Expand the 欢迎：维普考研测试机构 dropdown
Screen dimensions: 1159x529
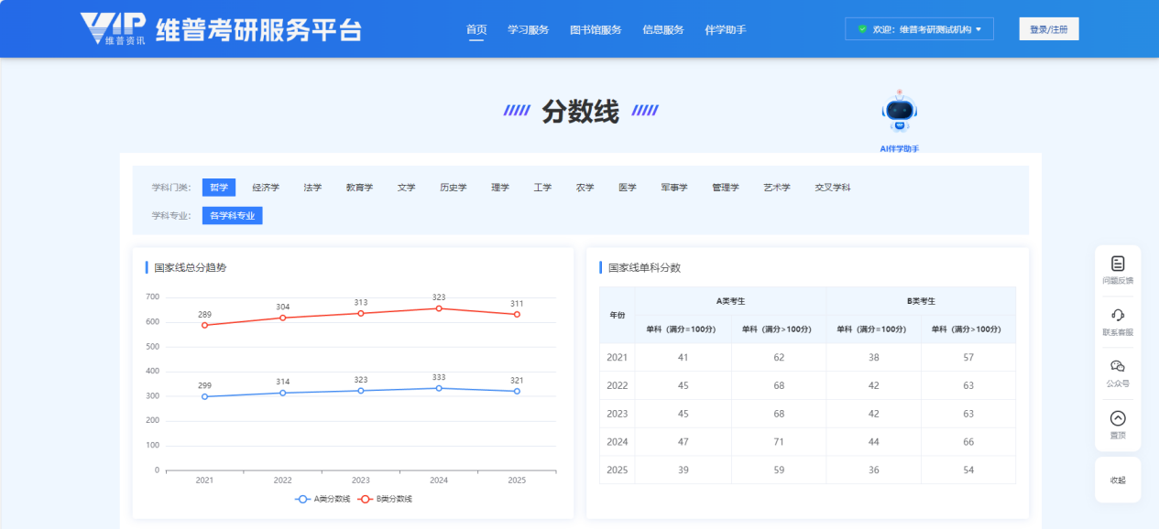point(919,29)
